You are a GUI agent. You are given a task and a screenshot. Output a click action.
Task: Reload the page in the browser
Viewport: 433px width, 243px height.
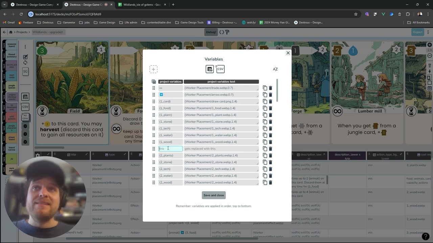click(x=21, y=14)
